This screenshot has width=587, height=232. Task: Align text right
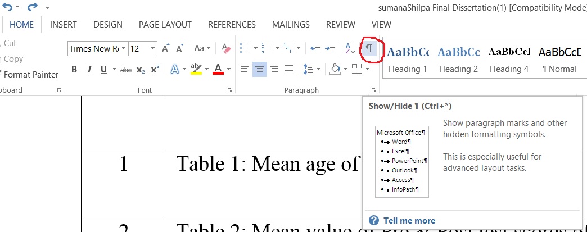(x=274, y=69)
